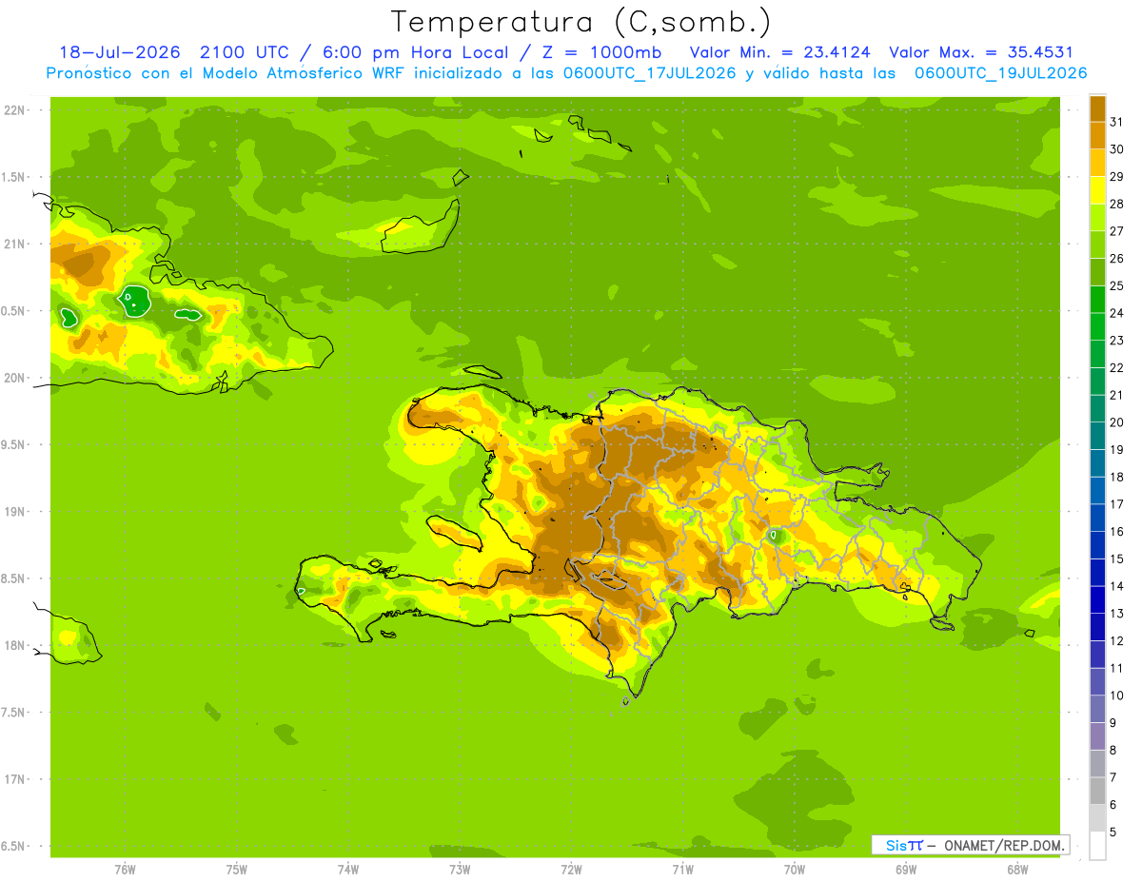This screenshot has height=882, width=1142.
Task: Click the '17N' latitude label
Action: [14, 779]
